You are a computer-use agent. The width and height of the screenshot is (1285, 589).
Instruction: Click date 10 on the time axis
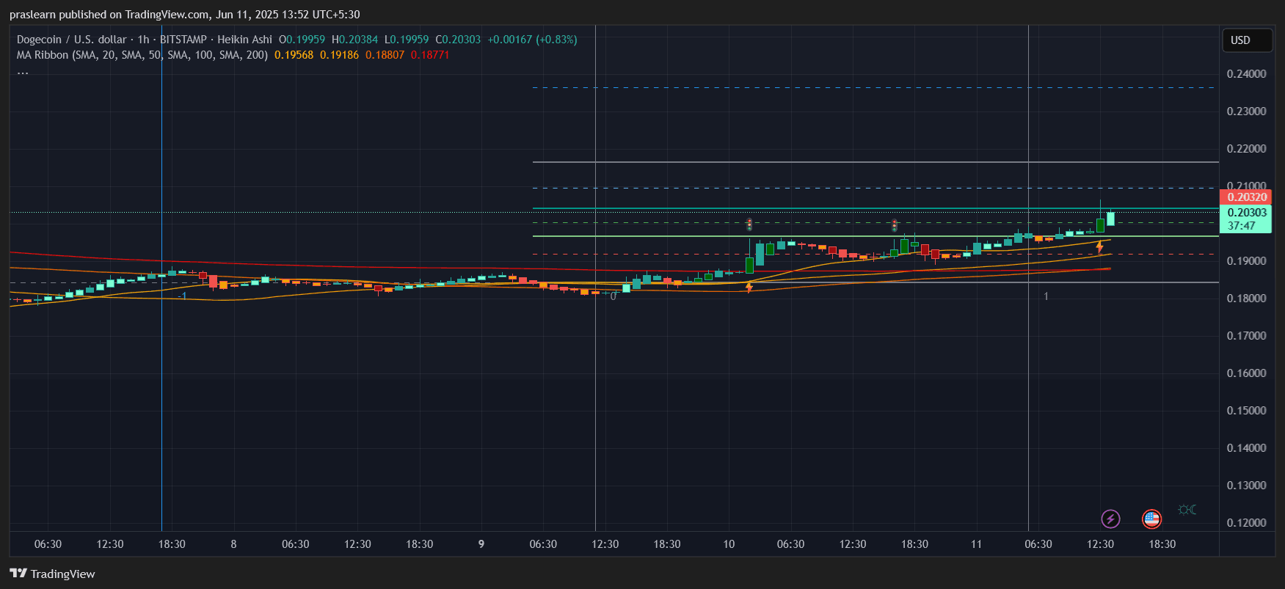(x=729, y=544)
